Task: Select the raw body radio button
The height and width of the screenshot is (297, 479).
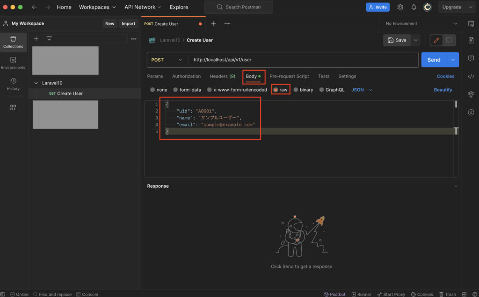Action: [x=281, y=89]
